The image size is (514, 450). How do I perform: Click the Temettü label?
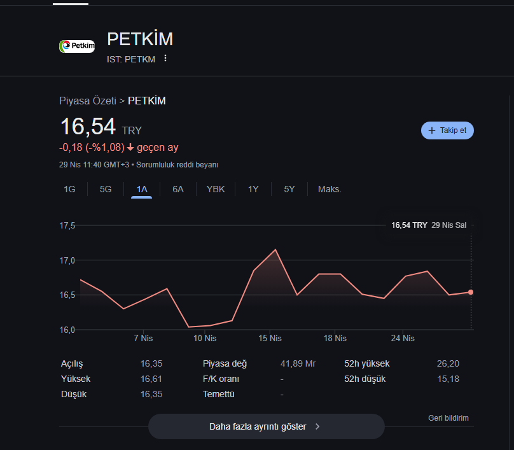click(219, 394)
